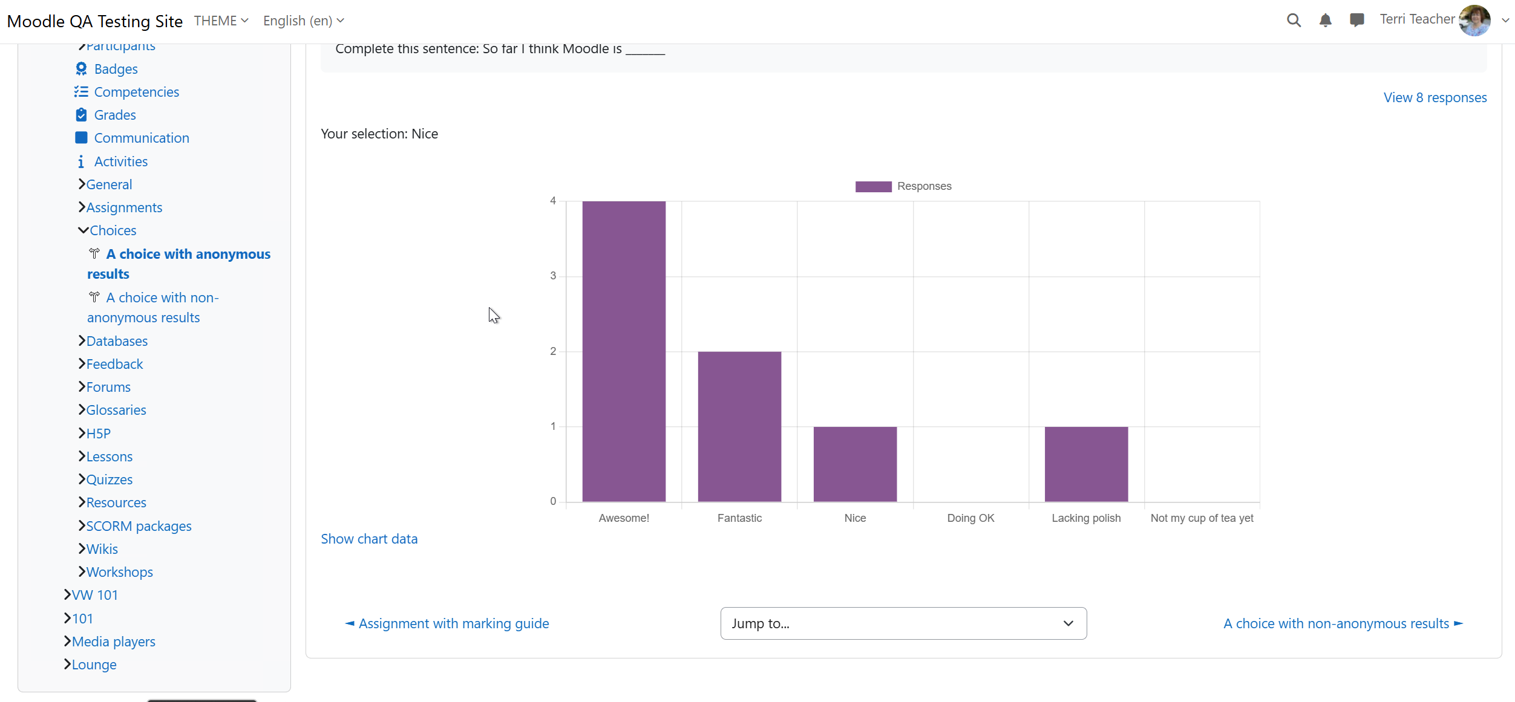Screen dimensions: 1515x702
Task: Click the 'Doing OK' axis label
Action: pos(970,518)
